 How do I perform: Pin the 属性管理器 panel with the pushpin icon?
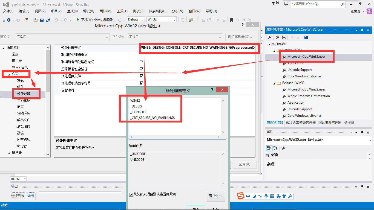(362, 30)
